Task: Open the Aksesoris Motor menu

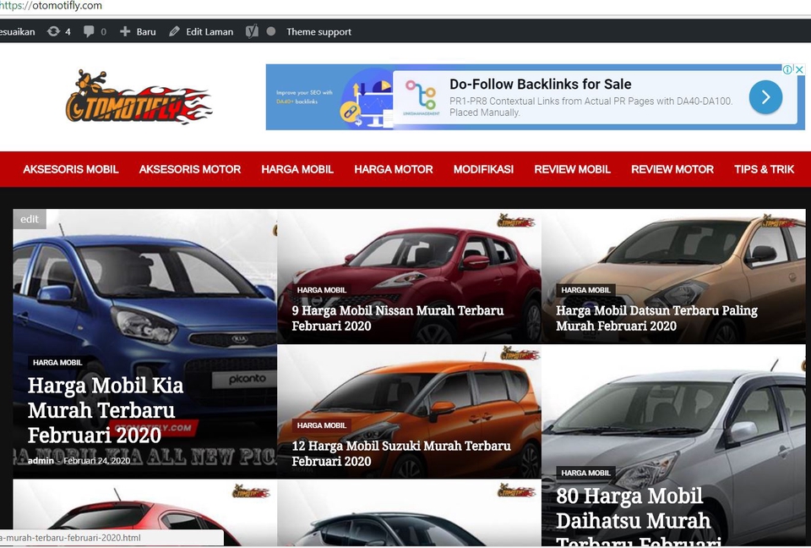Action: tap(190, 169)
